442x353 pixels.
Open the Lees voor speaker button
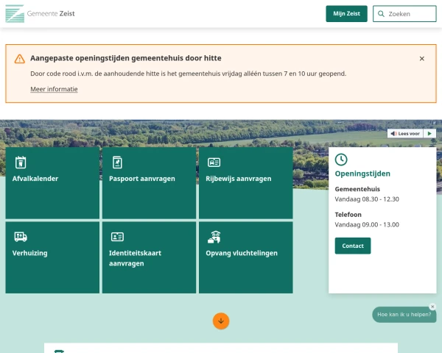[x=405, y=133]
